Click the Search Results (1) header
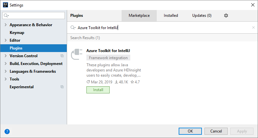 pyautogui.click(x=85, y=38)
